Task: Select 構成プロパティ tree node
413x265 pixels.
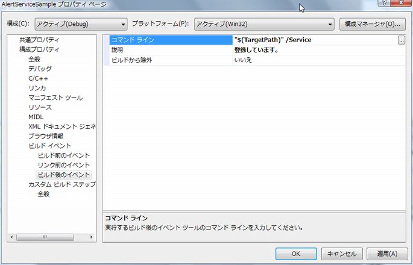Action: (39, 49)
